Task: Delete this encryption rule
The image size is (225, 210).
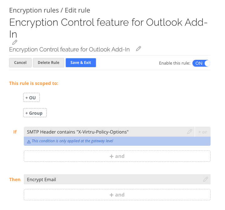Action: pyautogui.click(x=49, y=63)
